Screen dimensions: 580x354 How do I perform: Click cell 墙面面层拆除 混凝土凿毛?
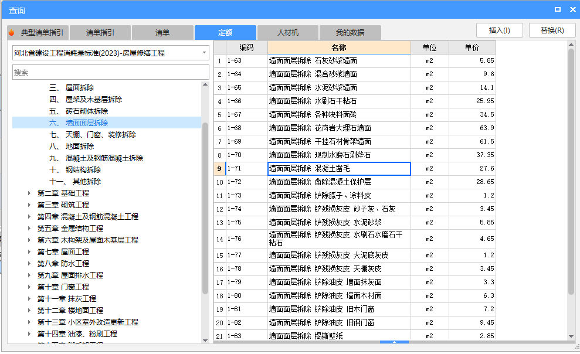(339, 168)
